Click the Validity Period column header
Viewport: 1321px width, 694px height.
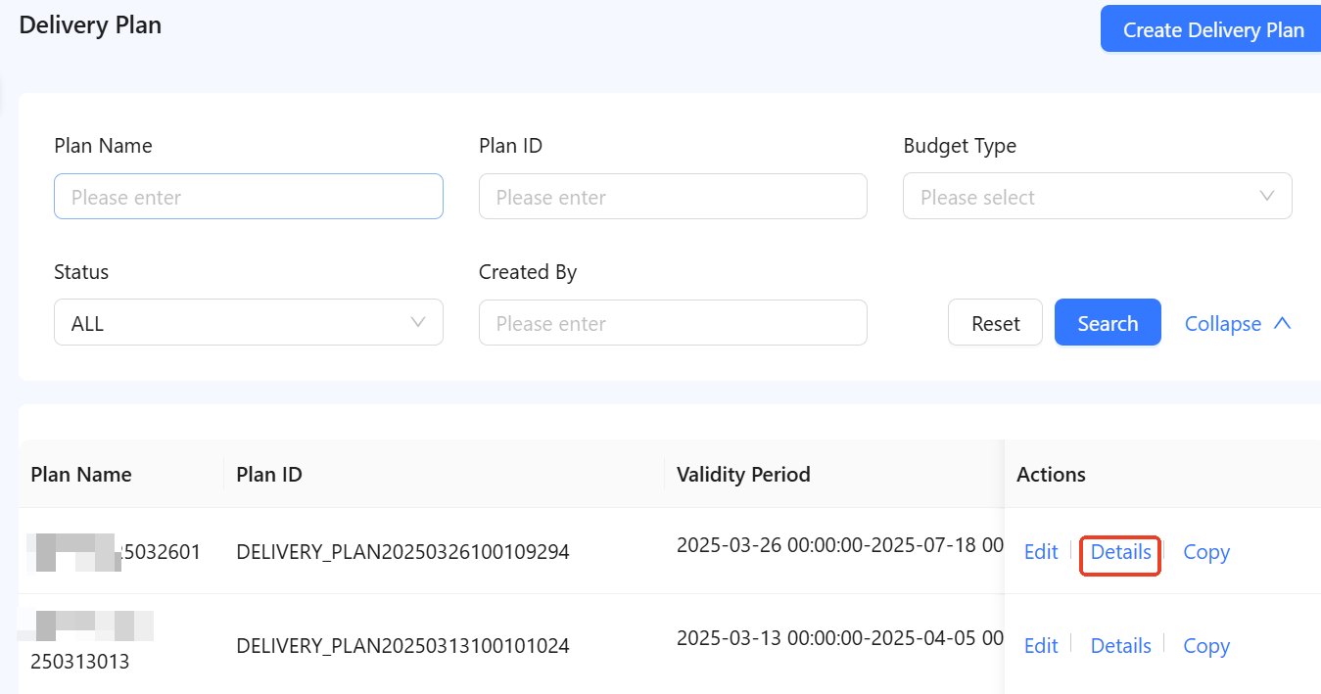[x=743, y=475]
